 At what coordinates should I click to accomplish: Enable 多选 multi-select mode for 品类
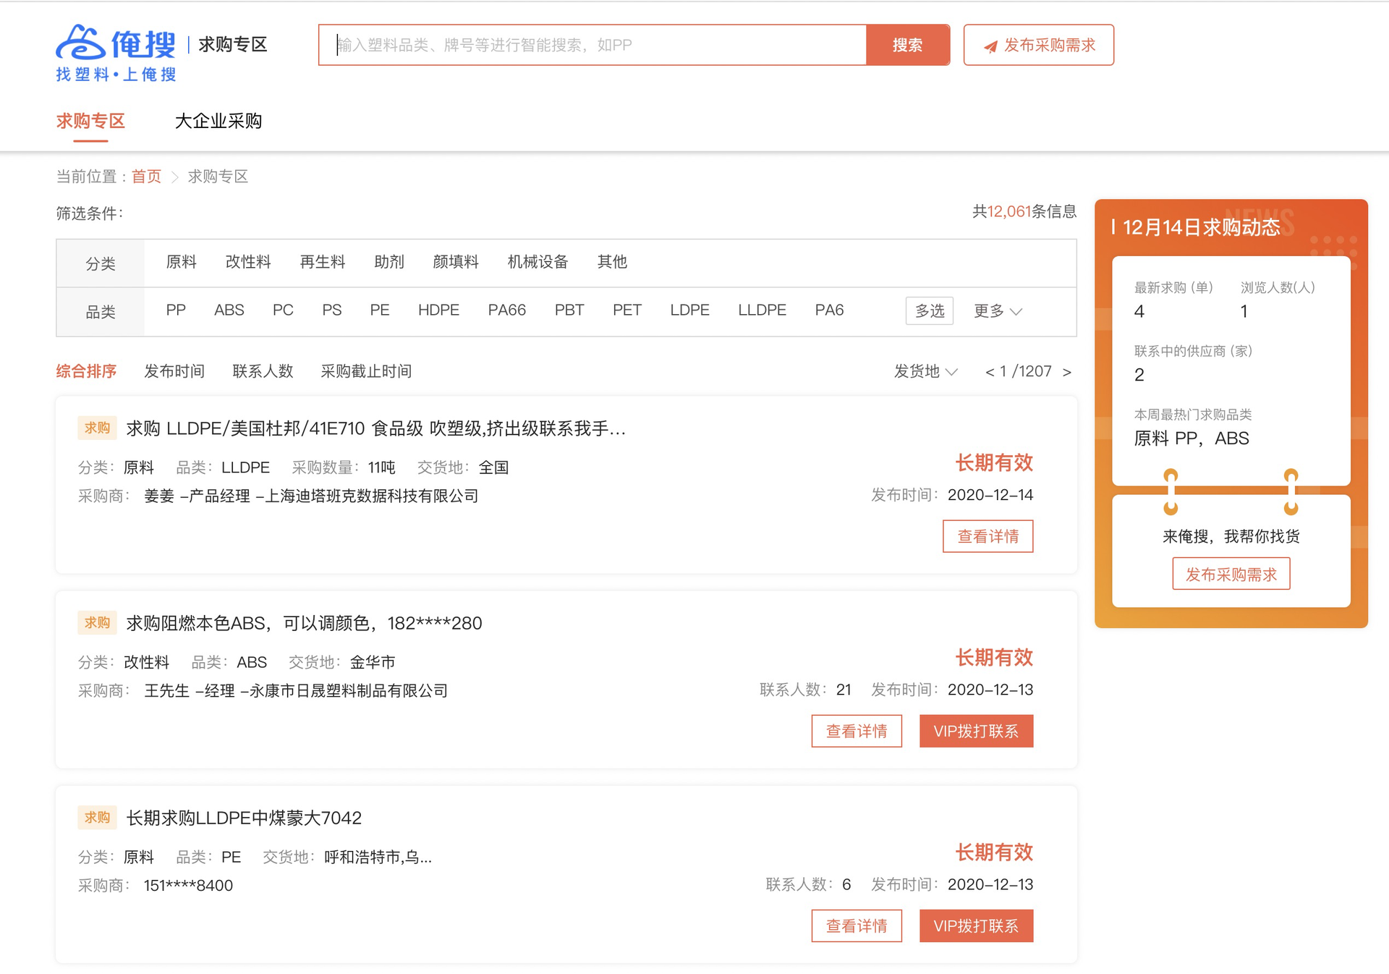tap(929, 311)
